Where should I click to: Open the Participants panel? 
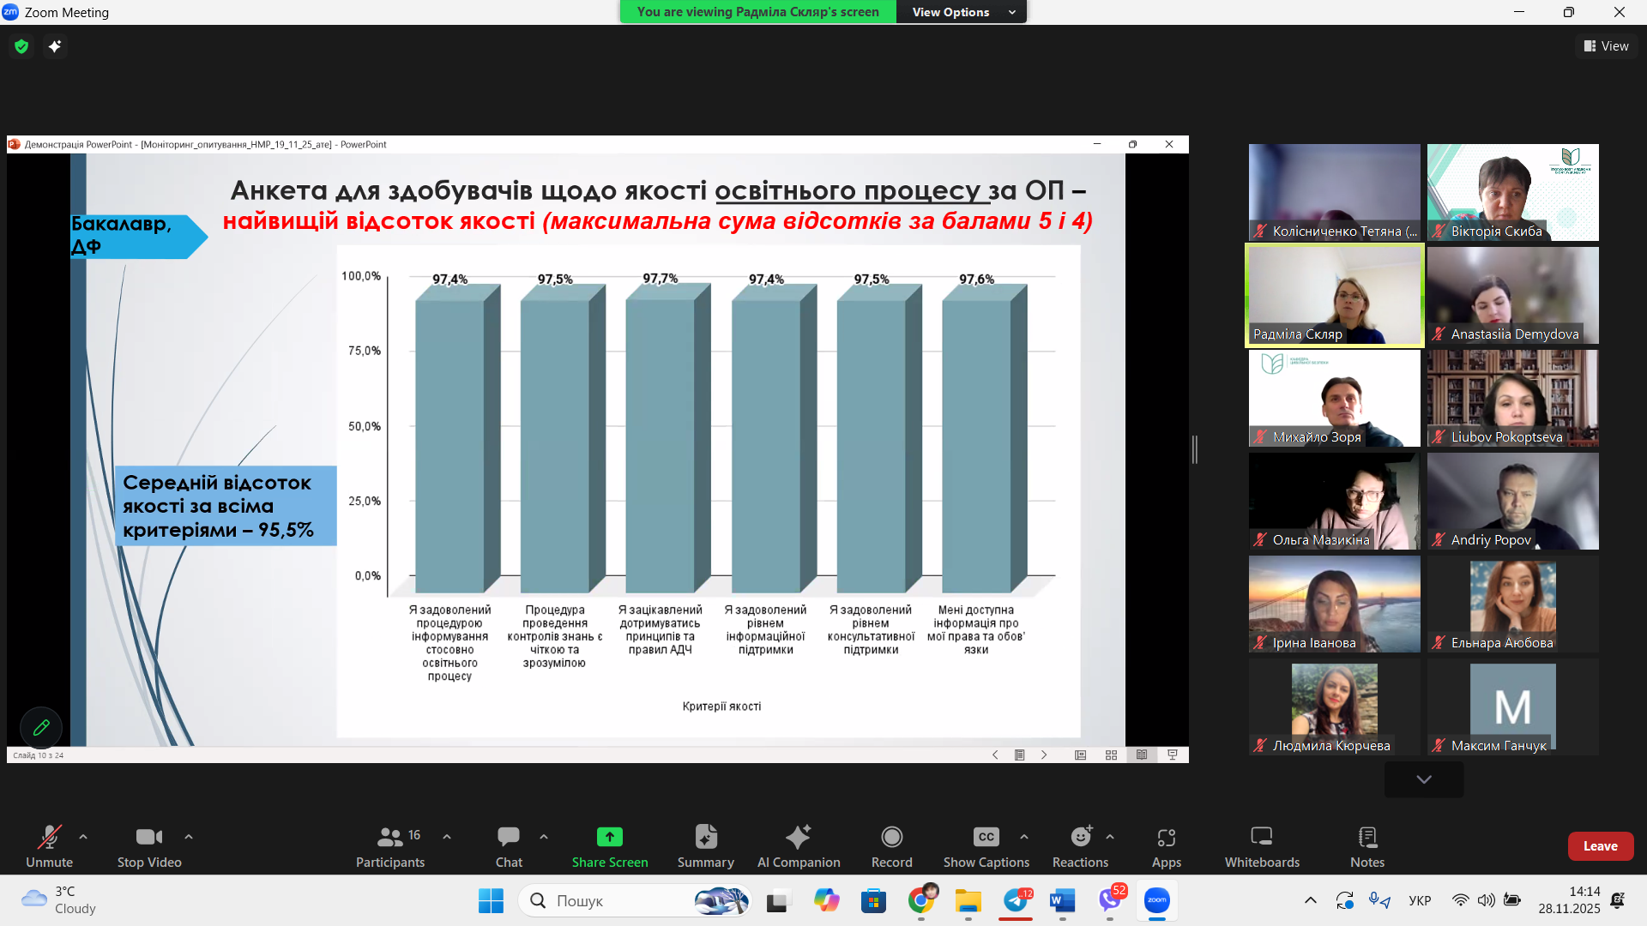pos(390,837)
